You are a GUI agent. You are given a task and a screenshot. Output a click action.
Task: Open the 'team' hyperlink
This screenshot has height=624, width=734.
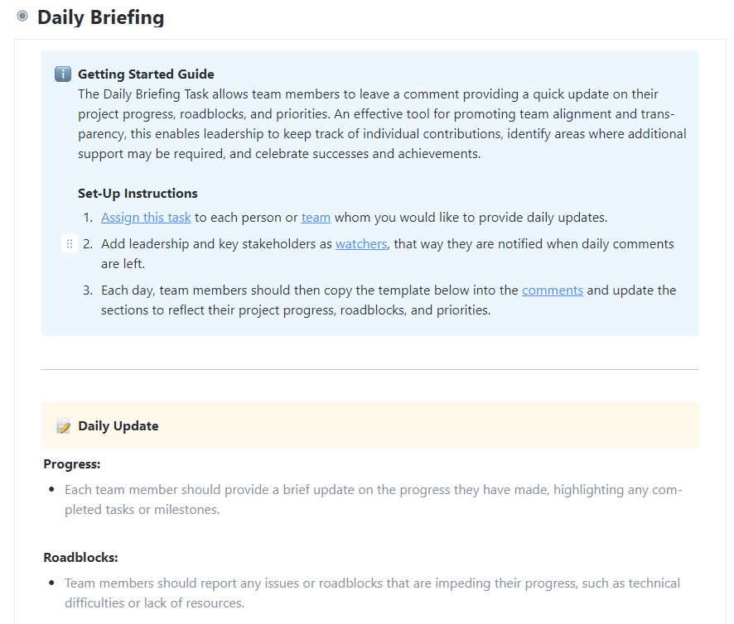point(316,218)
